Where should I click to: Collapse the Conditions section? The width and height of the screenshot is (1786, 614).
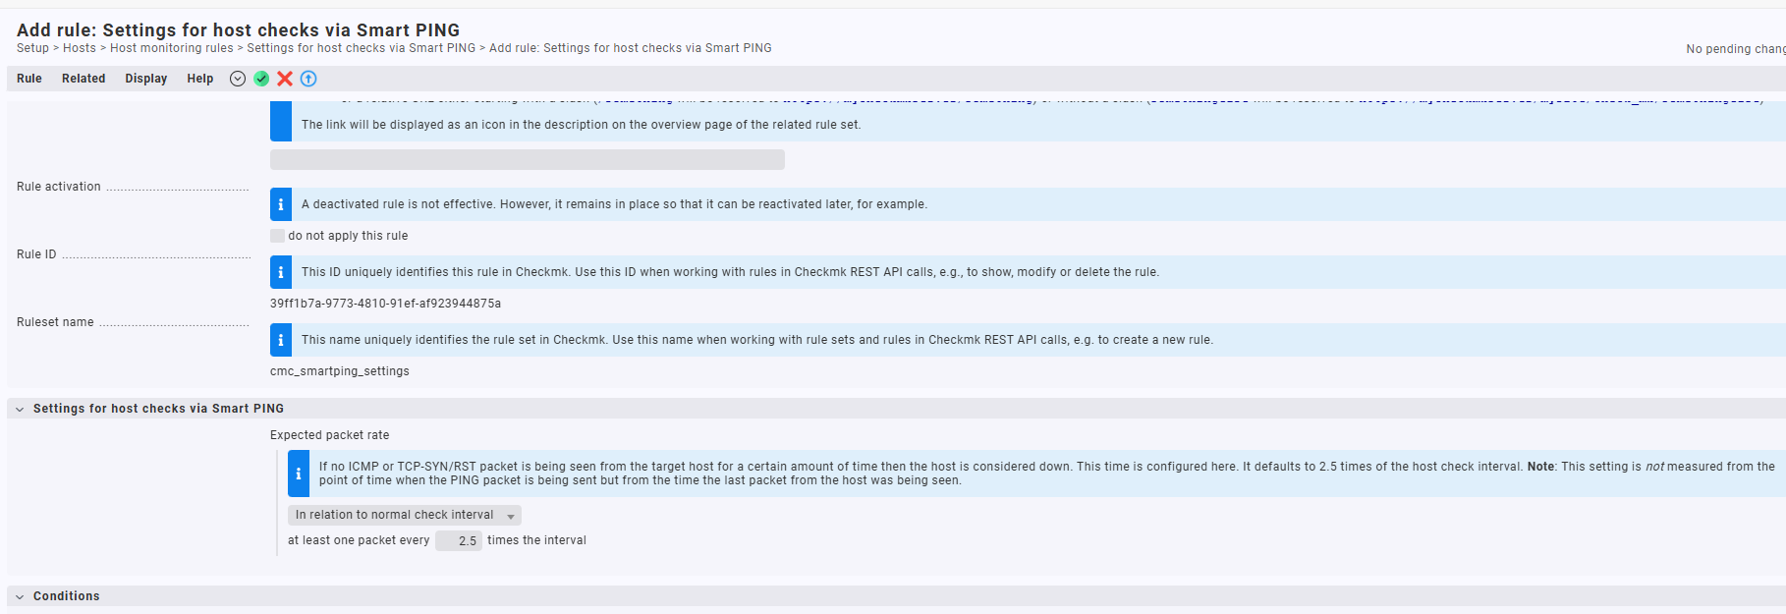click(x=20, y=596)
